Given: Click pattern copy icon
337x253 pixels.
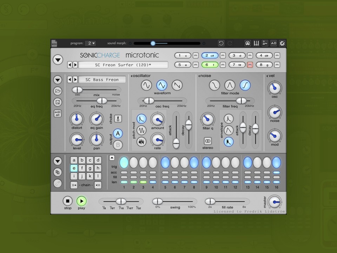Looking at the screenshot, I should [x=58, y=172].
